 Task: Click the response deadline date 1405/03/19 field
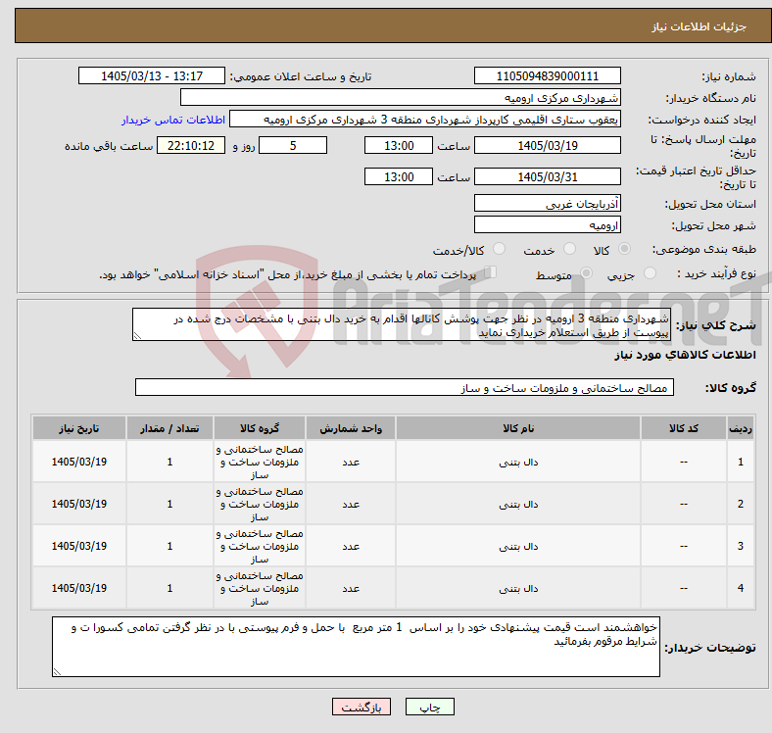click(547, 145)
